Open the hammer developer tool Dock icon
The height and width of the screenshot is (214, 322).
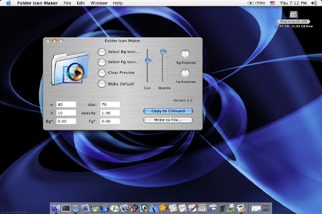[153, 208]
